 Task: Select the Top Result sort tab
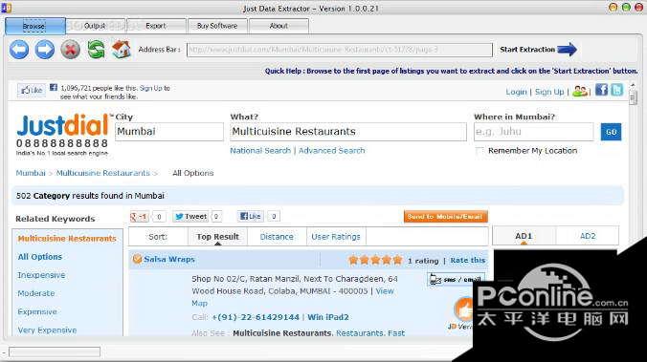click(217, 237)
